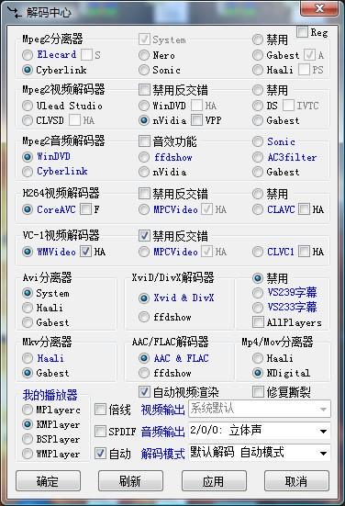This screenshot has height=506, width=345.
Task: Click the 刷新 button
Action: pos(130,481)
